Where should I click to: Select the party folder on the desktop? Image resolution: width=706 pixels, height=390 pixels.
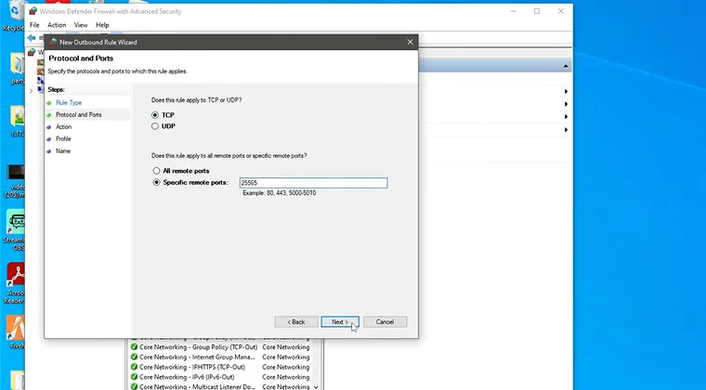coord(17,69)
